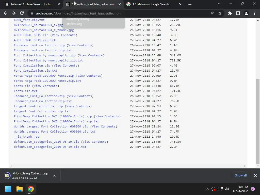View Contents of Largest Font Collection.zip
The height and width of the screenshot is (195, 260).
(x=78, y=106)
